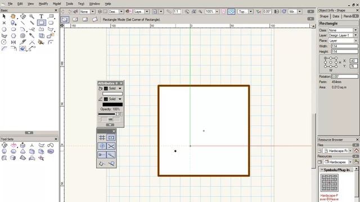Open the Class dropdown in Object Info
The height and width of the screenshot is (202, 360).
(355, 30)
